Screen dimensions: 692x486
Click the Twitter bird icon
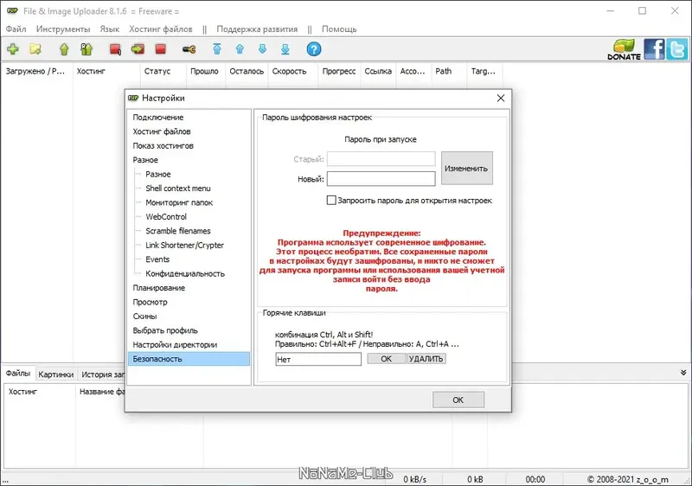point(676,49)
